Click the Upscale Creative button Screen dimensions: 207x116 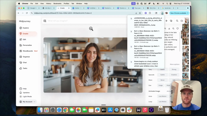(174, 75)
